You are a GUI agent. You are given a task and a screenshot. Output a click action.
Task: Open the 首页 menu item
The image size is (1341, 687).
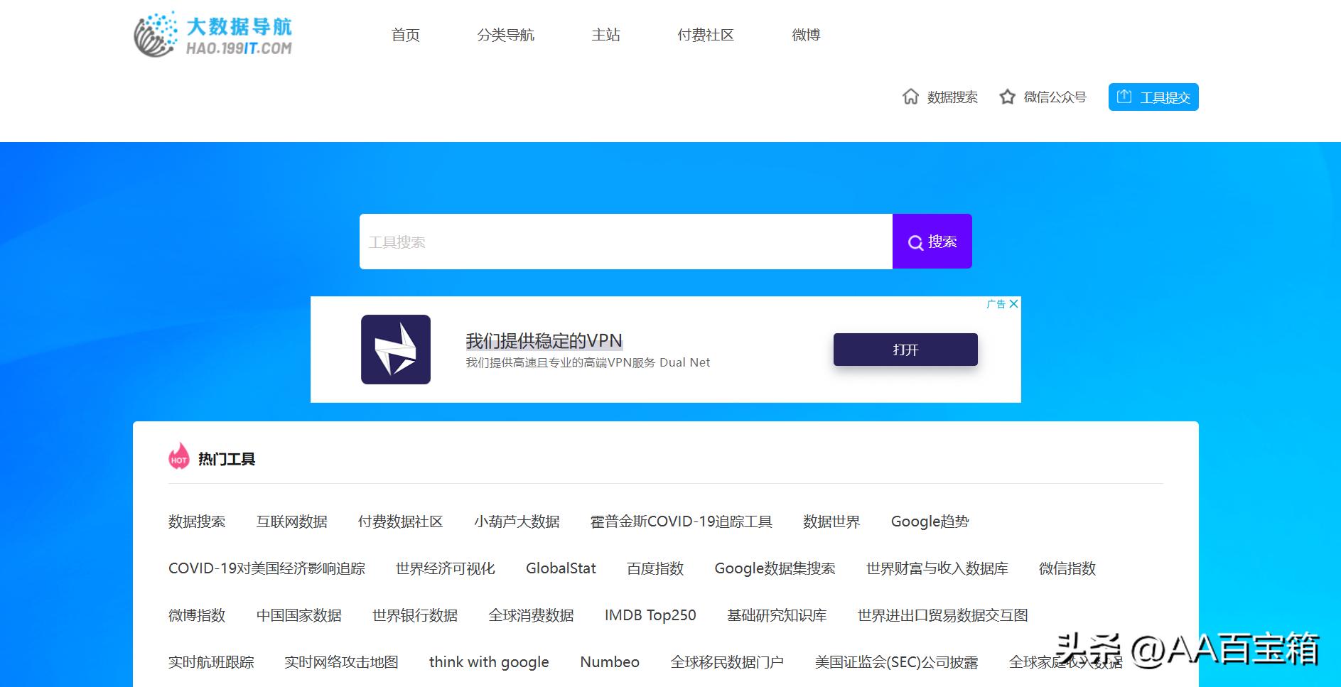tap(405, 35)
